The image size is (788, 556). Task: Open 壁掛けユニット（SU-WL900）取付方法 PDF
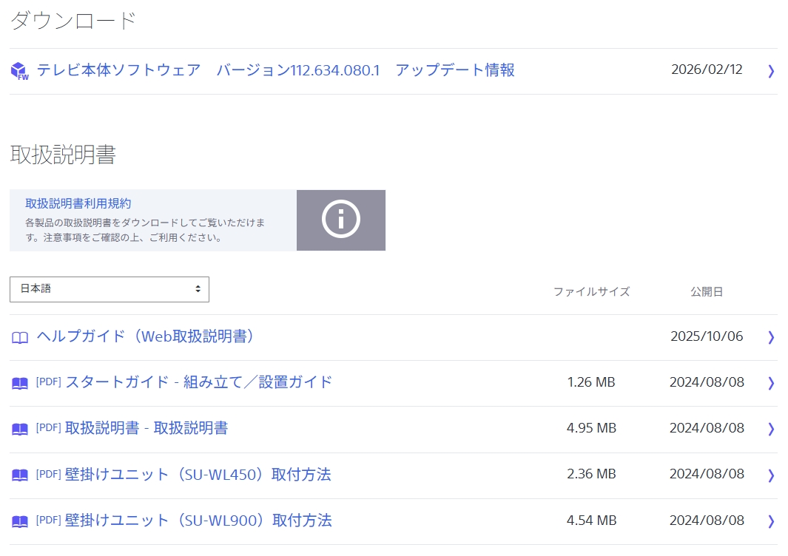click(x=198, y=521)
